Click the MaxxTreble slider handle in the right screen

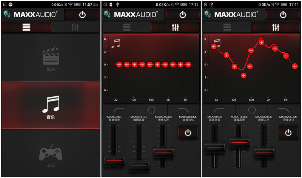click(239, 143)
